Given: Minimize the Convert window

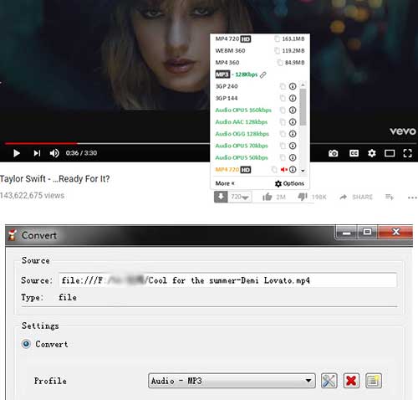Looking at the screenshot, I should pyautogui.click(x=347, y=232).
